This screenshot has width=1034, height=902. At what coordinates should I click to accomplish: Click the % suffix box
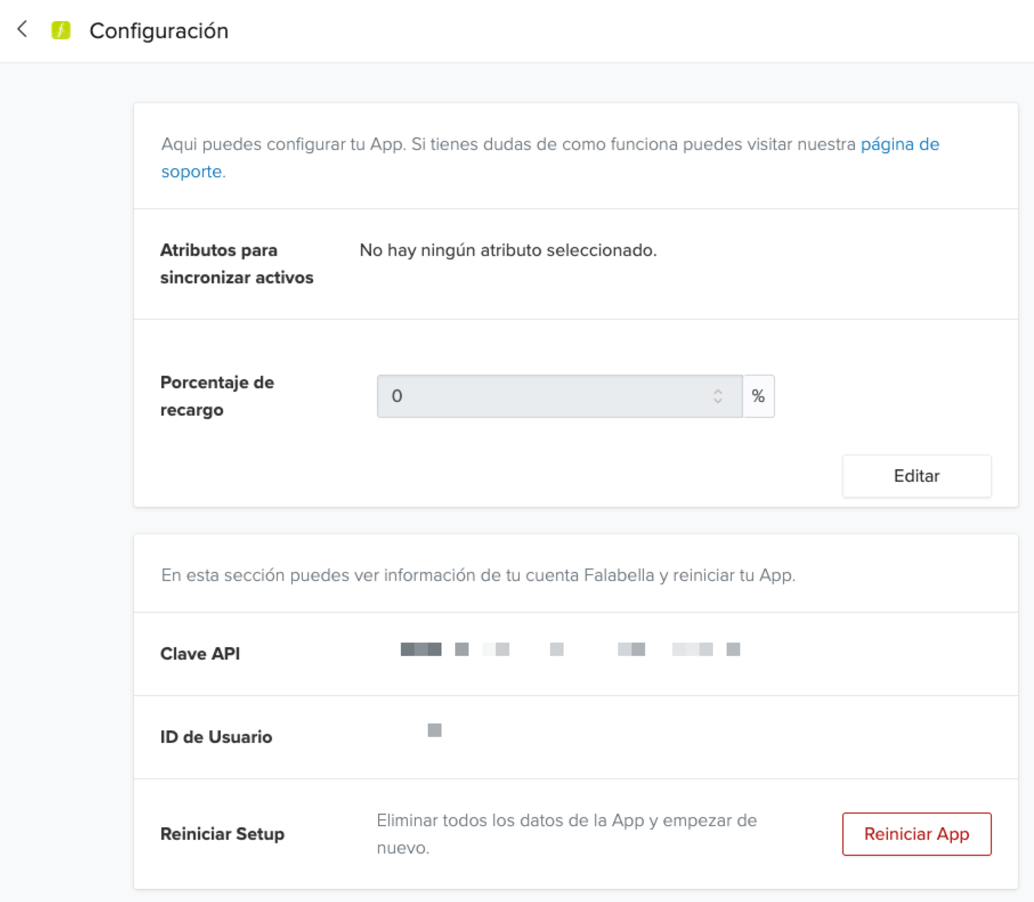click(758, 396)
